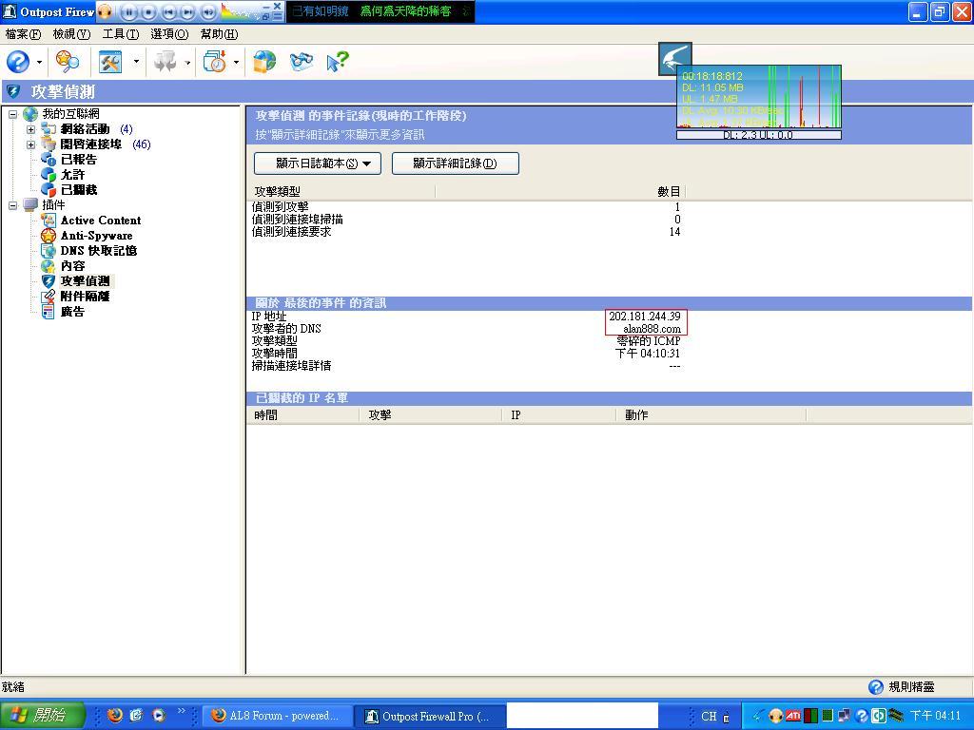
Task: Click the 顯示詳細記錄(D) button
Action: point(456,163)
